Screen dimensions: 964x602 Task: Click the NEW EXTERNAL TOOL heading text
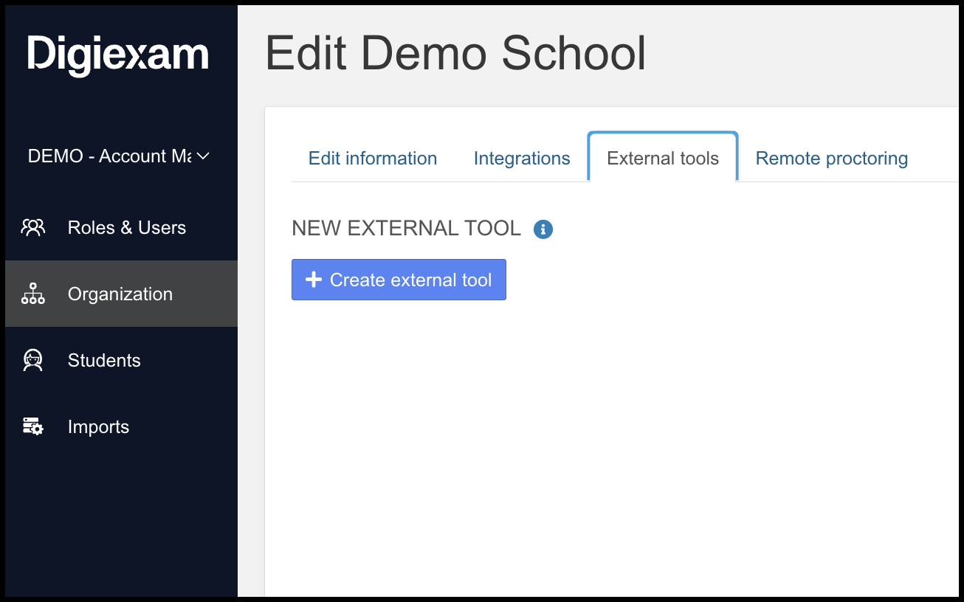pyautogui.click(x=407, y=229)
